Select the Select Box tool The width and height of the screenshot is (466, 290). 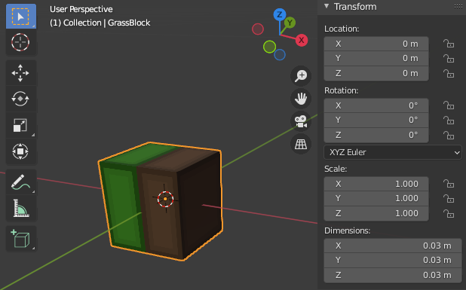click(x=21, y=17)
